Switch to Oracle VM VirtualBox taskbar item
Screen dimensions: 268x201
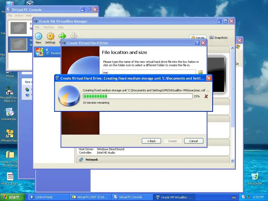click(x=174, y=197)
